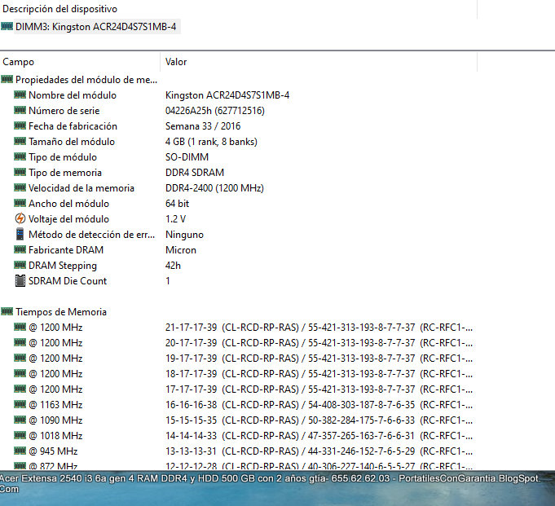Click icon of Propiedades del módulo group
Viewport: 555px width, 506px height.
[x=7, y=79]
